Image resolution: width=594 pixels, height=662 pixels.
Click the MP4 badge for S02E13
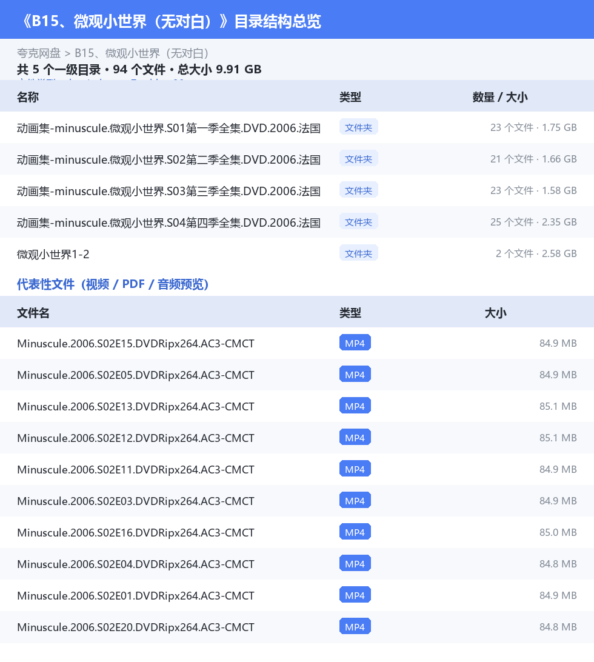(355, 406)
